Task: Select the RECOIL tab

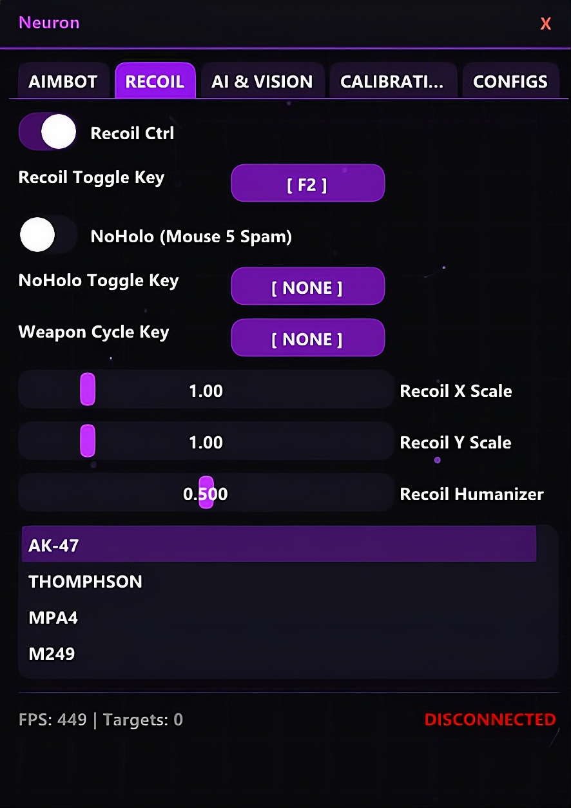Action: 155,82
